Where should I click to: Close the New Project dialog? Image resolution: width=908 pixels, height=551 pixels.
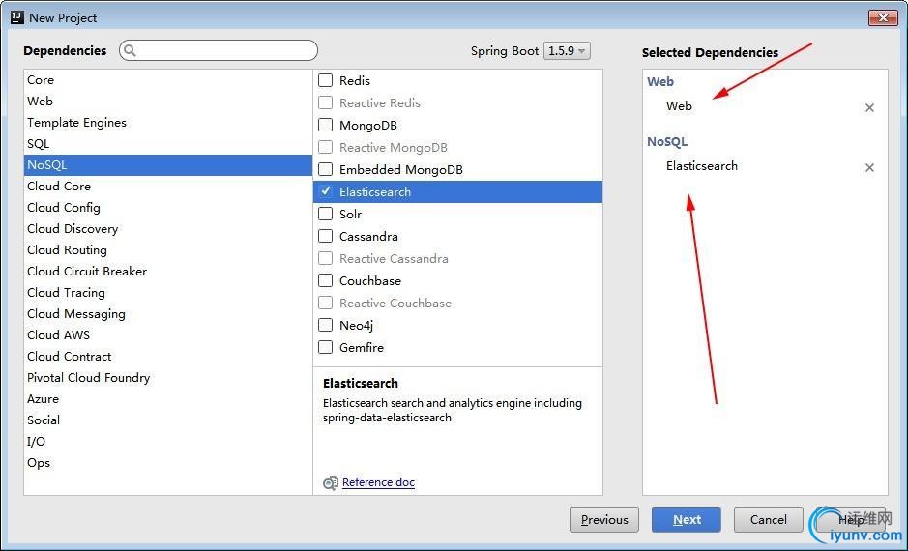click(x=882, y=17)
